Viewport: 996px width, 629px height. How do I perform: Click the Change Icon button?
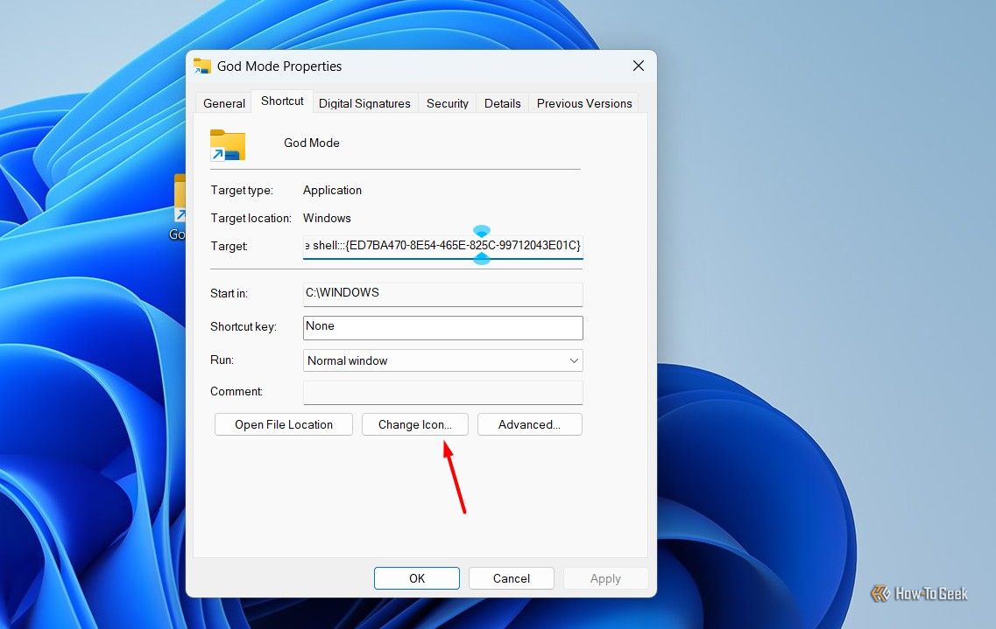click(x=415, y=424)
